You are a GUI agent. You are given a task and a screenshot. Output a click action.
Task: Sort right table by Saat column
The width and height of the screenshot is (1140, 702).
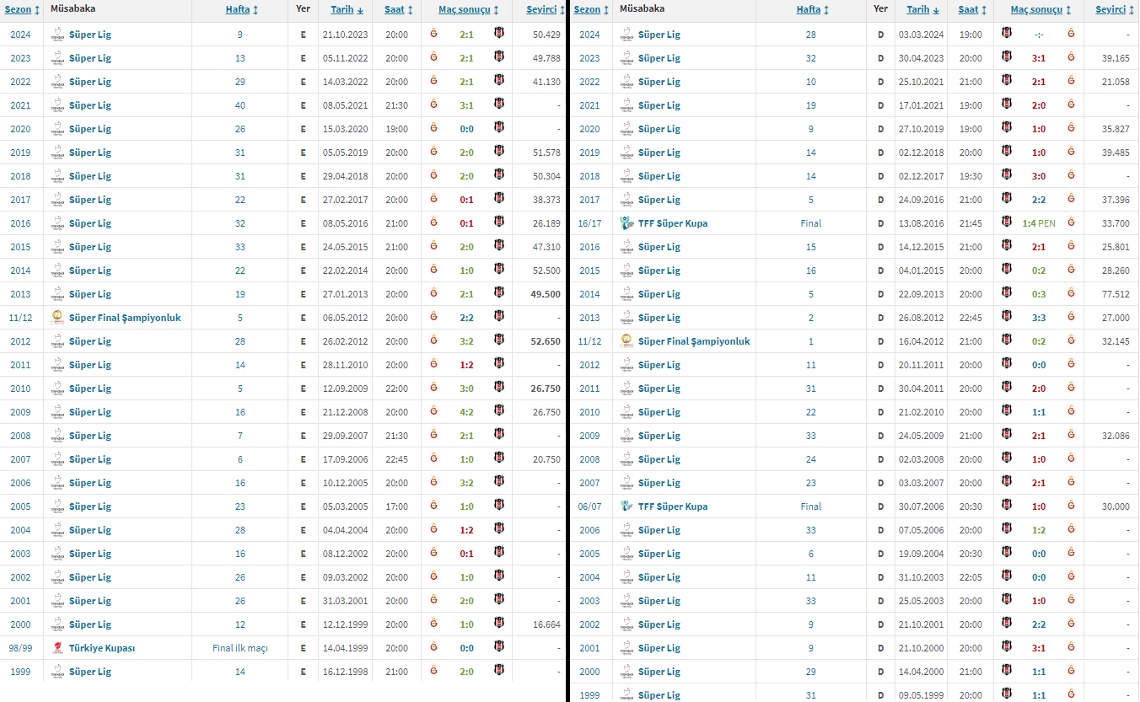[x=972, y=10]
